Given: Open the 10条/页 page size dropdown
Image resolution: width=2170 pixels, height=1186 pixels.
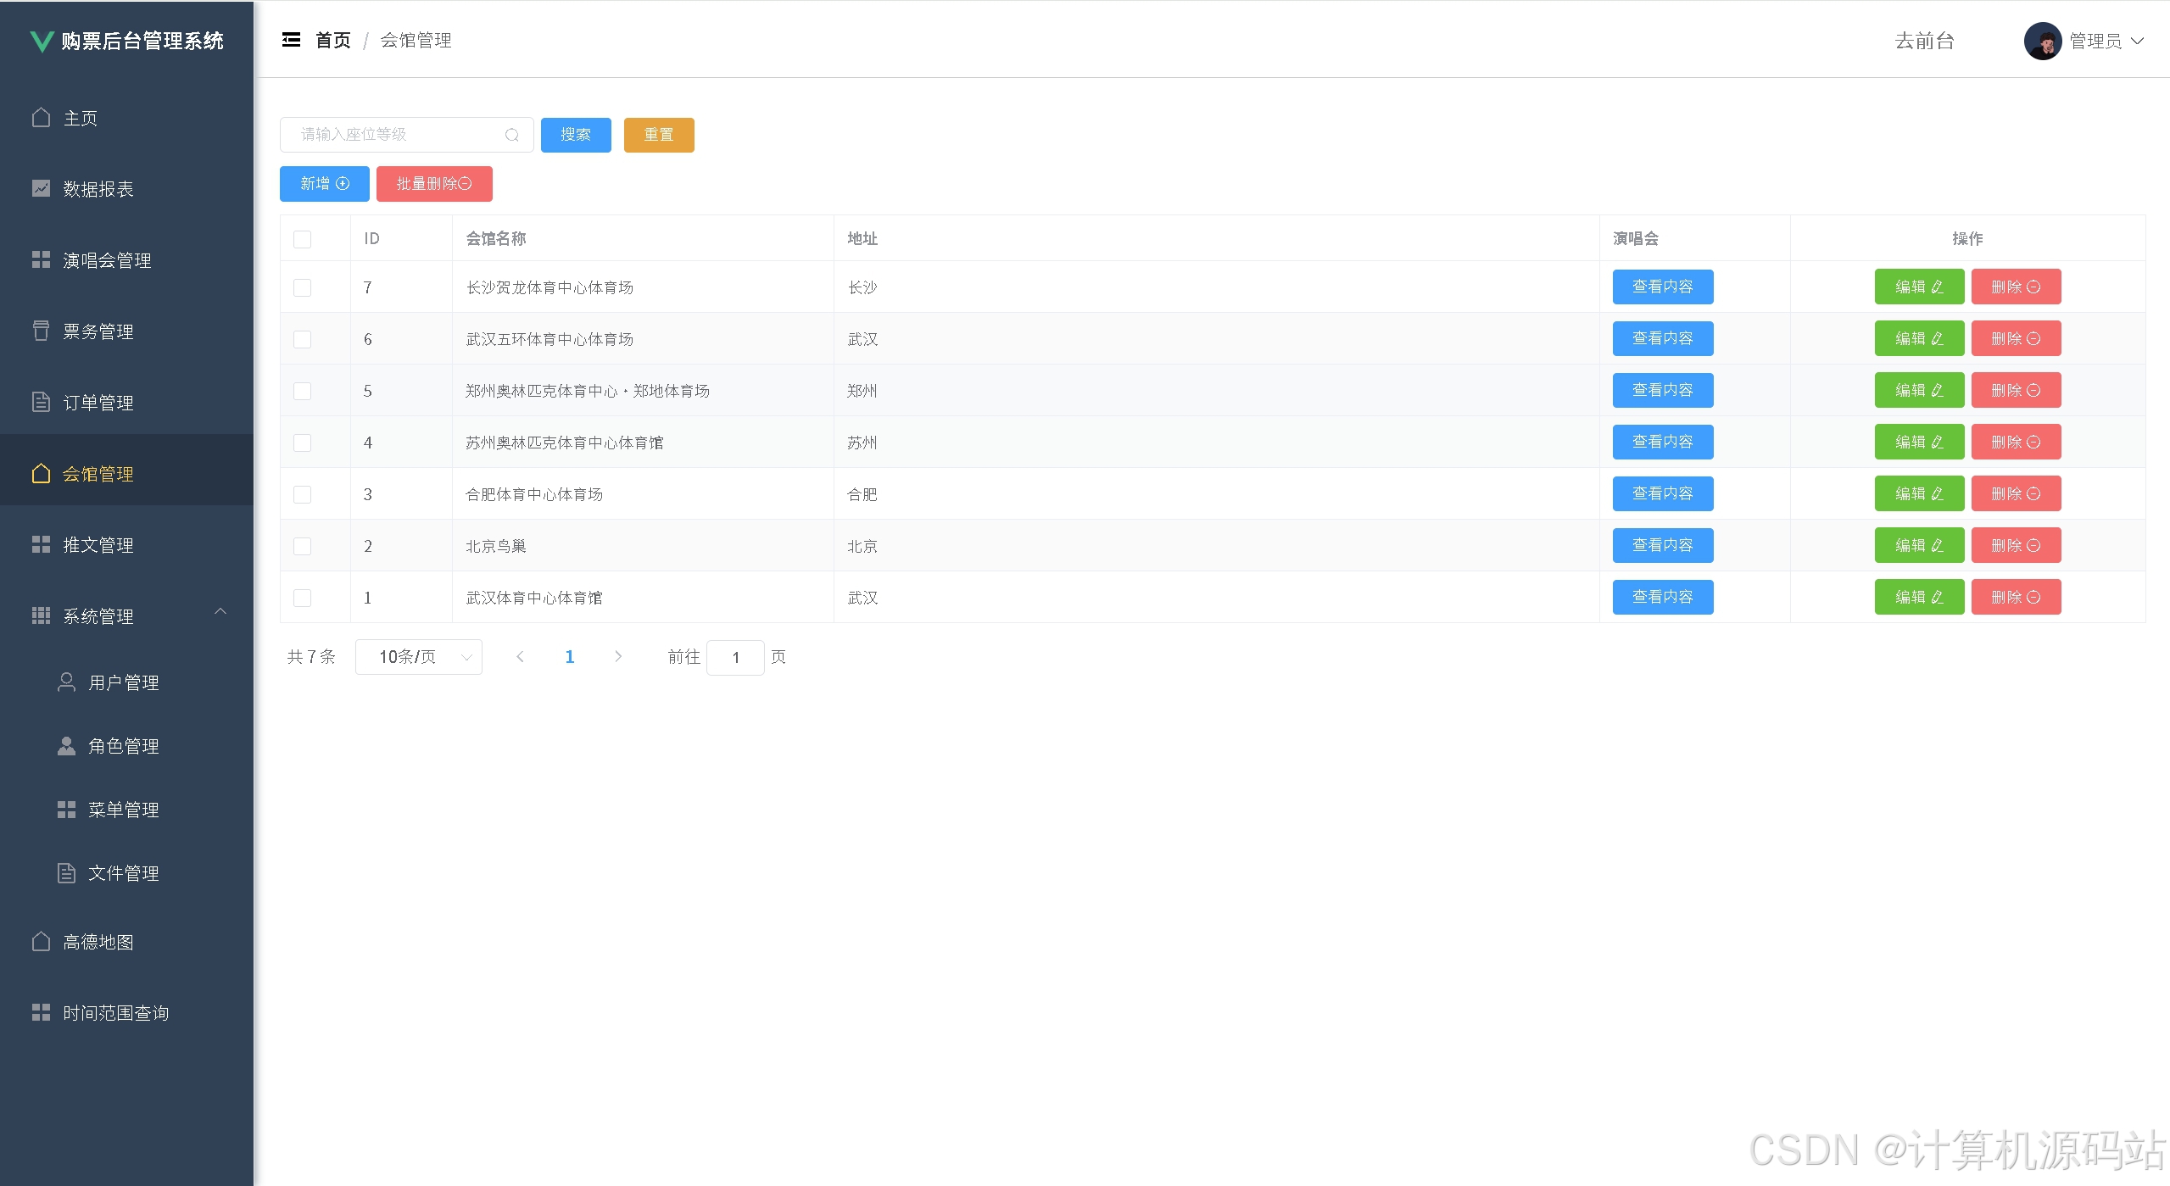Looking at the screenshot, I should point(419,657).
